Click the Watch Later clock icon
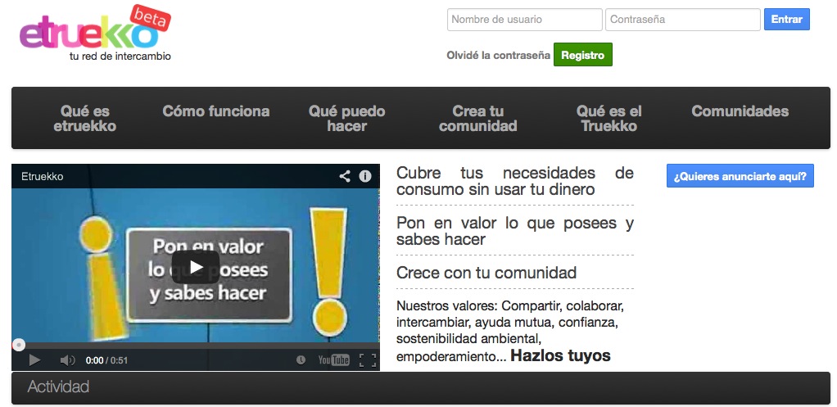837x407 pixels. [x=301, y=360]
